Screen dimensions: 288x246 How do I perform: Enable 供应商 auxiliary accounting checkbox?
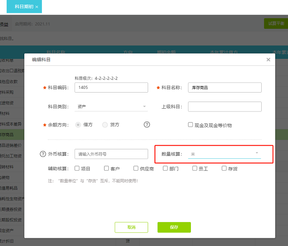click(x=136, y=168)
